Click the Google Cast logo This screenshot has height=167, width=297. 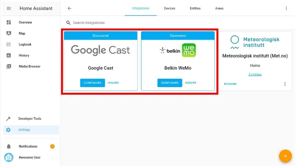coord(100,50)
